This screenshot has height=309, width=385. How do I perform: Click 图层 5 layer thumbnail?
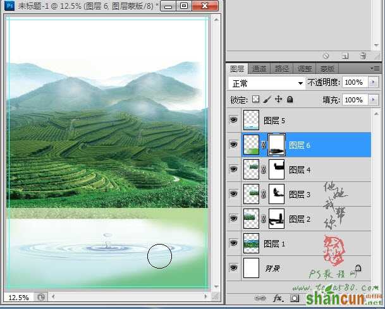[251, 120]
